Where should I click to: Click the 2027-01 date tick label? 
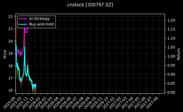pyautogui.click(x=110, y=102)
